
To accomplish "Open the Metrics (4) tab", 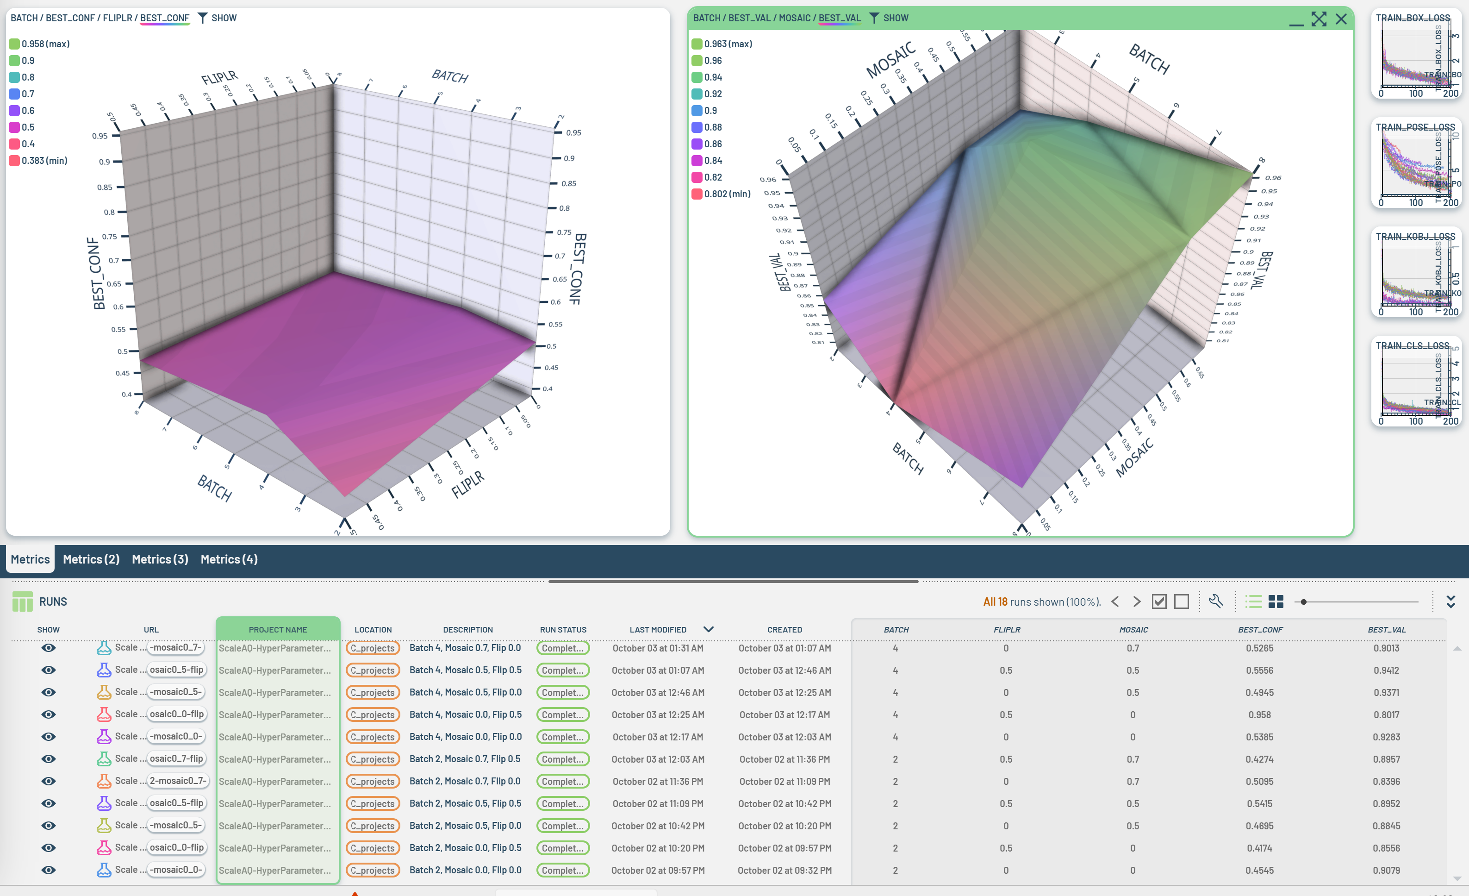I will click(x=229, y=559).
